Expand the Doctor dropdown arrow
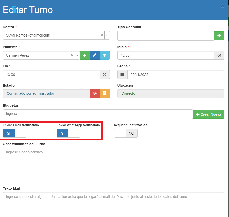The height and width of the screenshot is (217, 229). [x=107, y=35]
